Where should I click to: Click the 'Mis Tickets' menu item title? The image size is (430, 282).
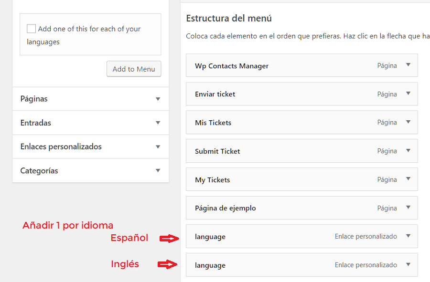pyautogui.click(x=213, y=123)
